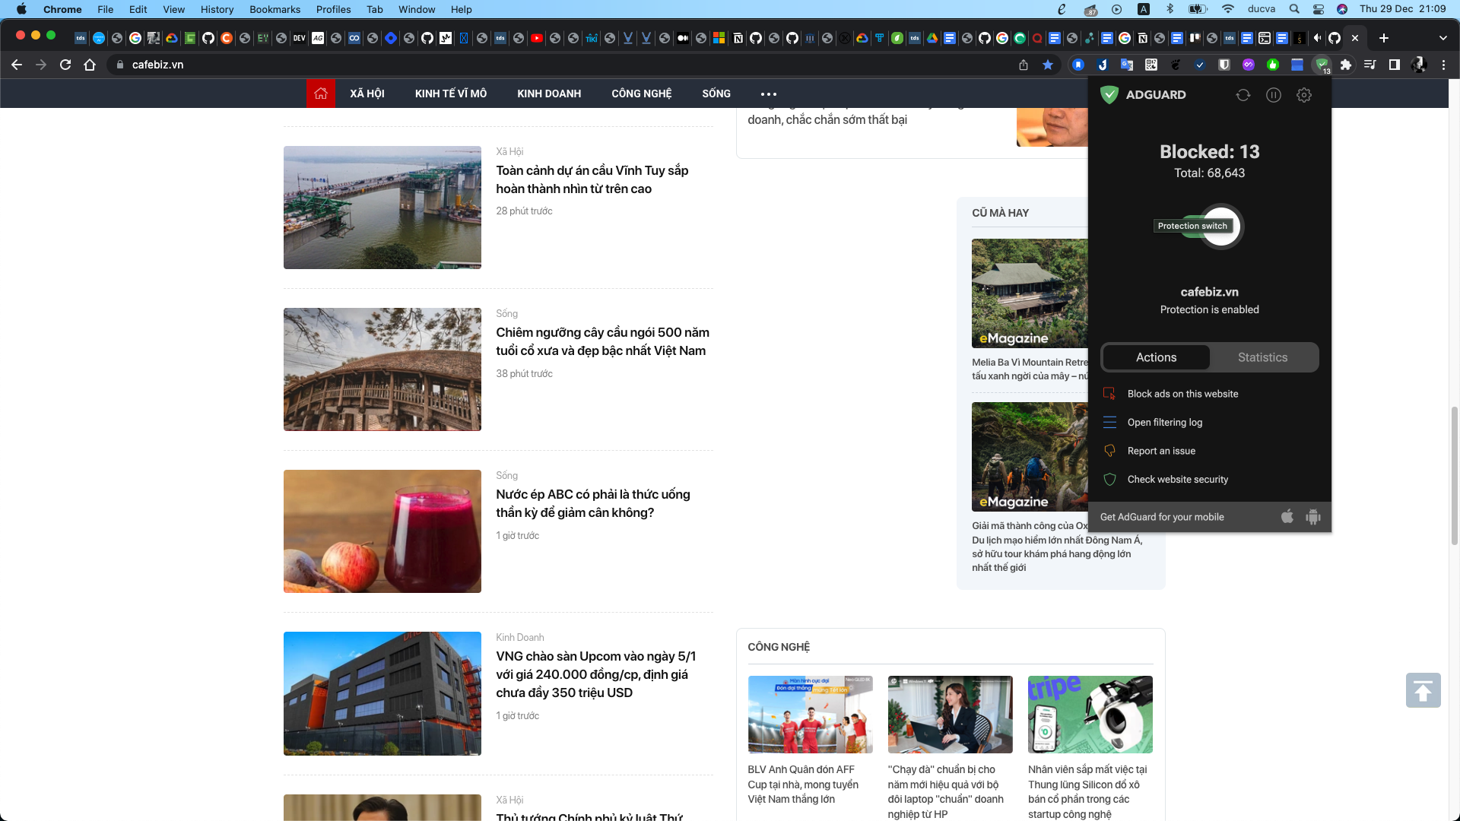Image resolution: width=1460 pixels, height=821 pixels.
Task: Click the Vĩnh Tuy bridge article thumbnail
Action: click(382, 207)
